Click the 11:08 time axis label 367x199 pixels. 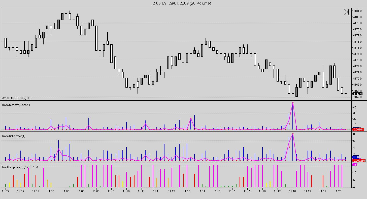pos(96,191)
